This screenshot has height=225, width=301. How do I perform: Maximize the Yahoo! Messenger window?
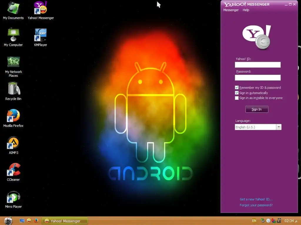click(290, 4)
